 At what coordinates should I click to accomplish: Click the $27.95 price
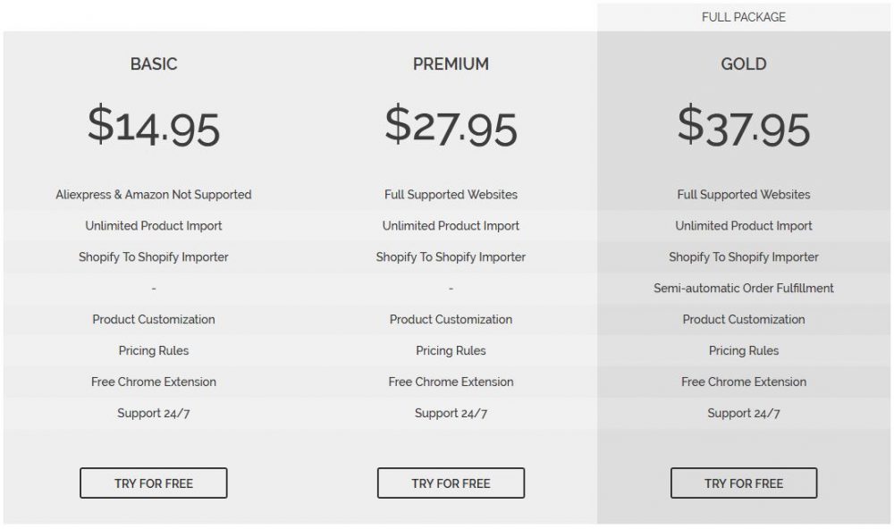[451, 126]
